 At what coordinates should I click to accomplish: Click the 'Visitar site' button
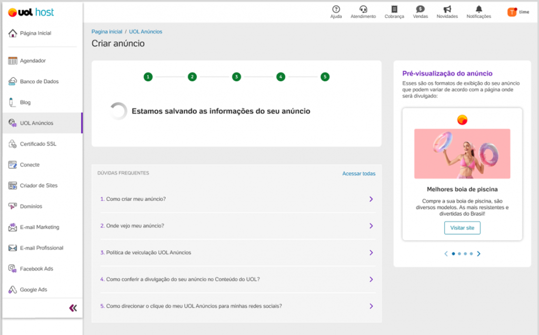462,228
